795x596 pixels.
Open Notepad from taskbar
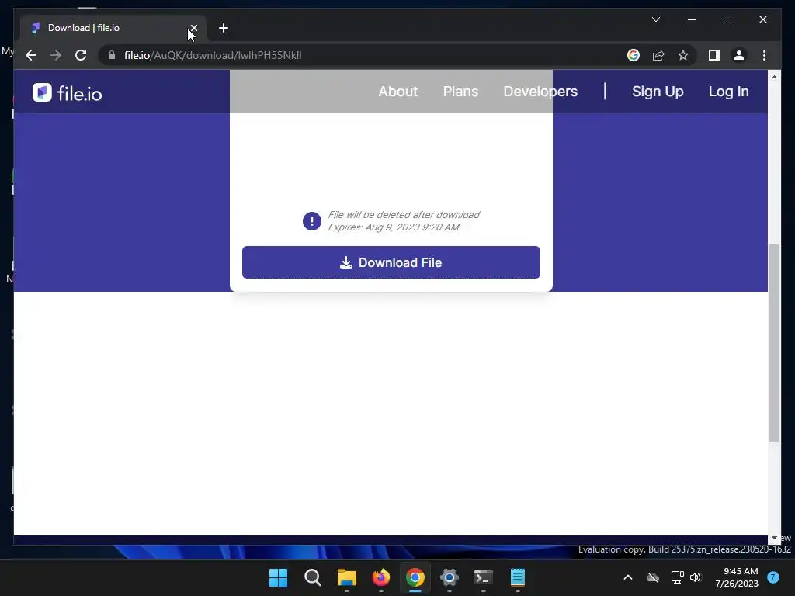(x=517, y=577)
